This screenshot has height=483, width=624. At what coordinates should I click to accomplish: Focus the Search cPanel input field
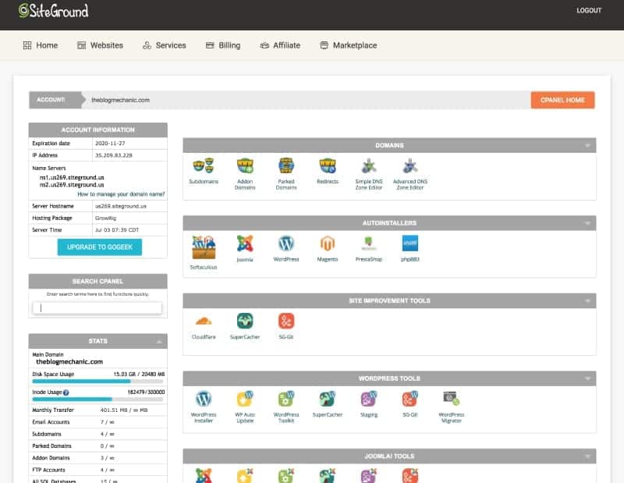pos(97,308)
